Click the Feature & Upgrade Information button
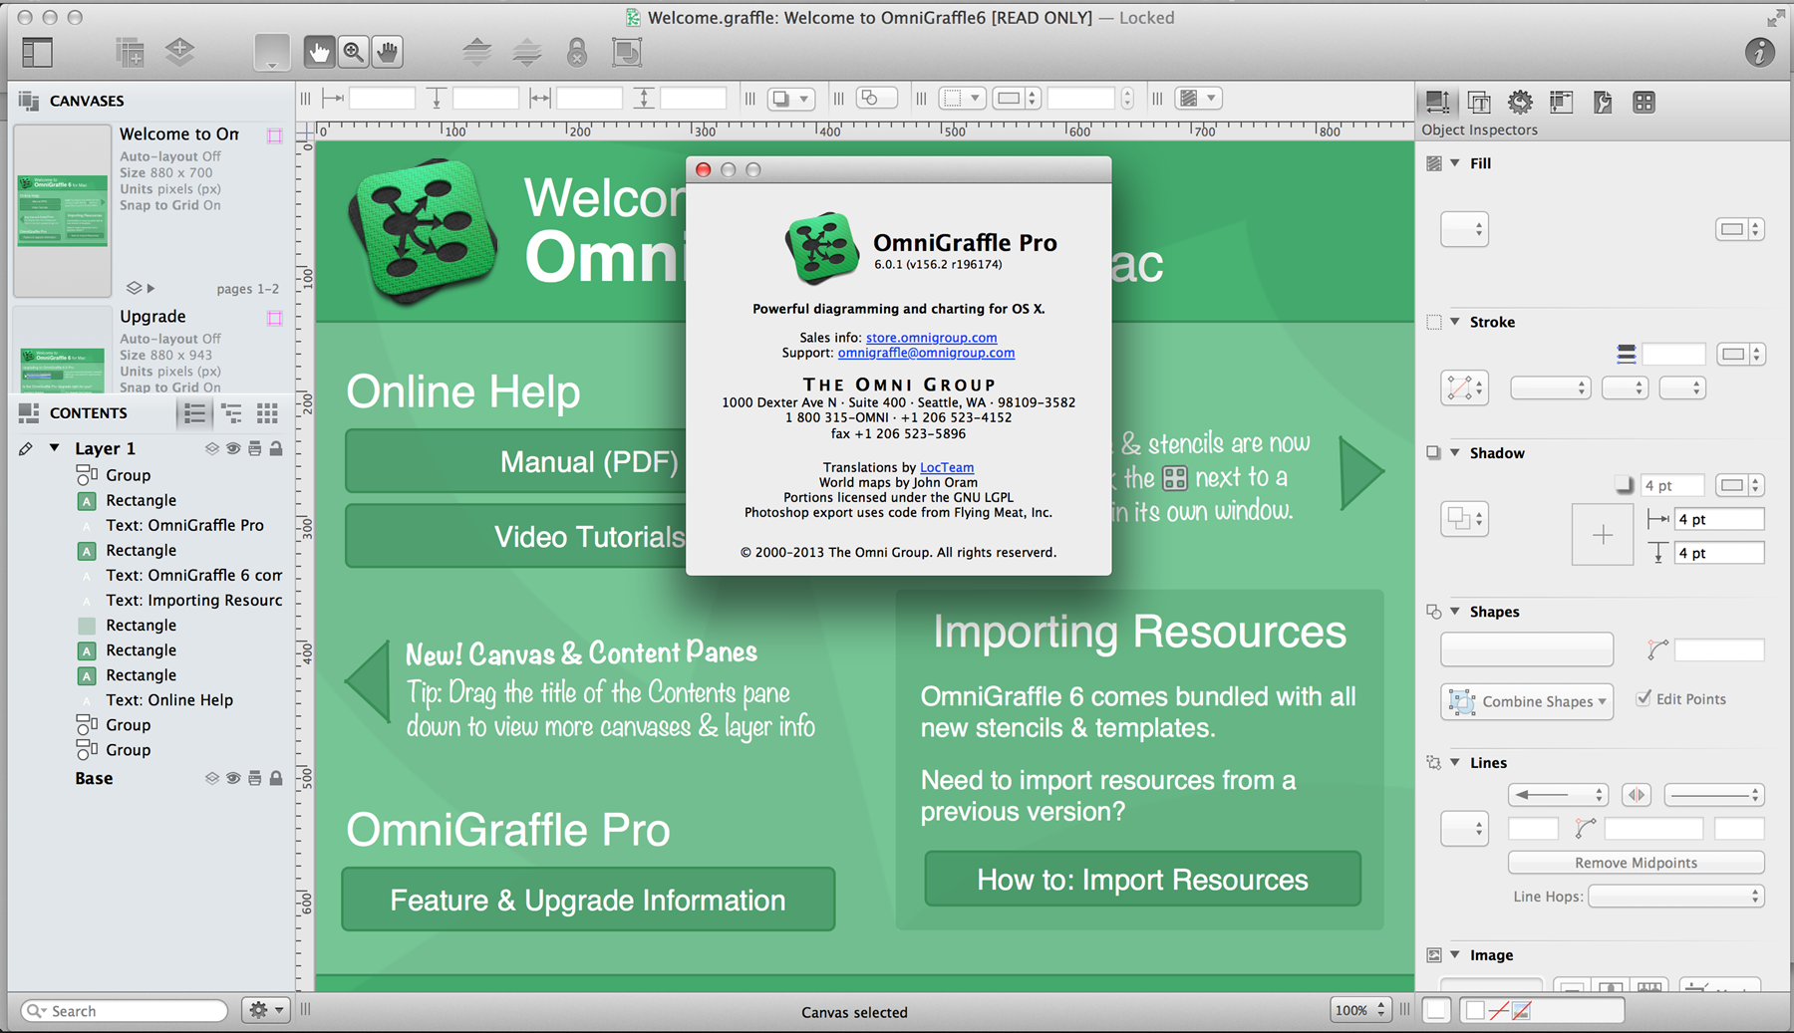This screenshot has height=1033, width=1794. (x=588, y=900)
